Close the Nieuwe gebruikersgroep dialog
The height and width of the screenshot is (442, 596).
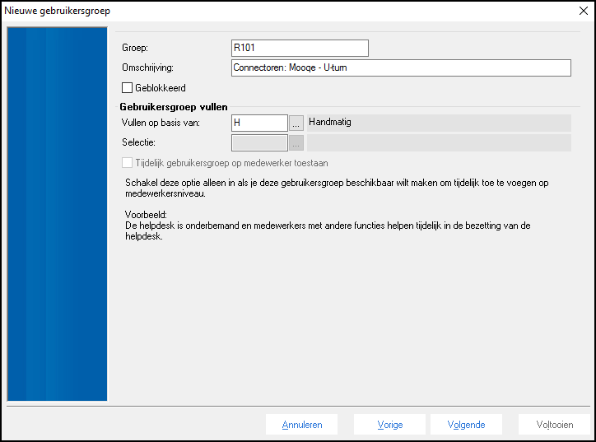coord(583,11)
